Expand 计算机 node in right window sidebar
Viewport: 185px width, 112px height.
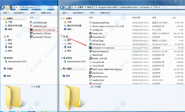(x=61, y=69)
